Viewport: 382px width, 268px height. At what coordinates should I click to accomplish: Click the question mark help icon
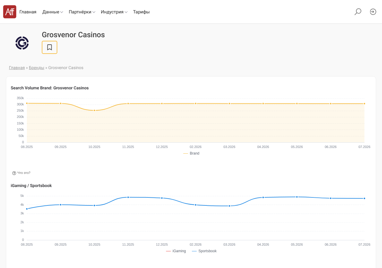click(14, 173)
